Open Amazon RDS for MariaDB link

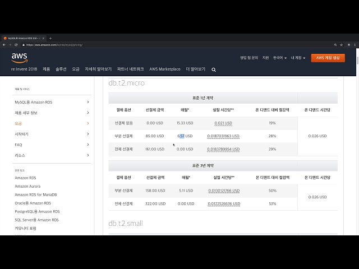tap(36, 194)
